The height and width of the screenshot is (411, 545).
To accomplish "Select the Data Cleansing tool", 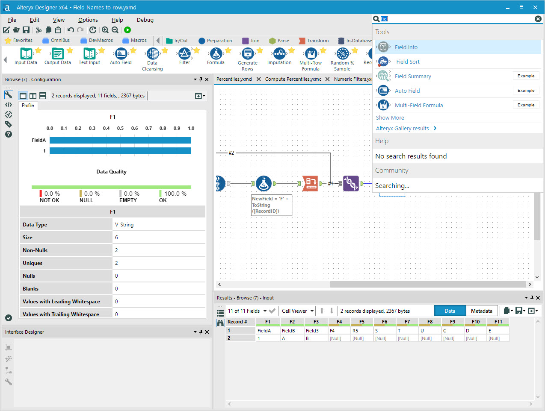I will (x=152, y=59).
